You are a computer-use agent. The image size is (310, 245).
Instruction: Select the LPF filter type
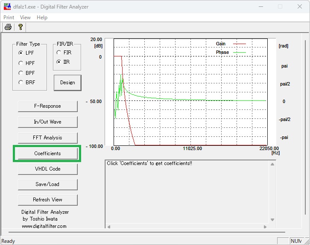tap(21, 53)
